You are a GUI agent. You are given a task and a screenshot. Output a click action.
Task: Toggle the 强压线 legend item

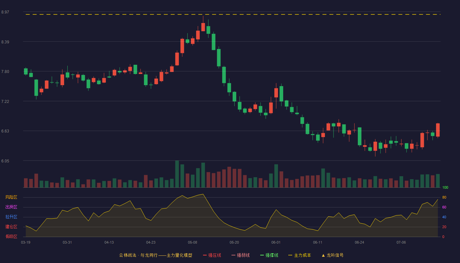tap(212, 255)
